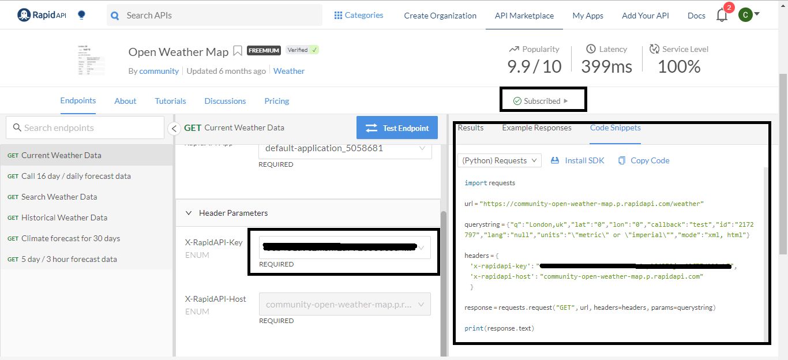The image size is (788, 360).
Task: Switch to the Example Responses tab
Action: pos(536,127)
